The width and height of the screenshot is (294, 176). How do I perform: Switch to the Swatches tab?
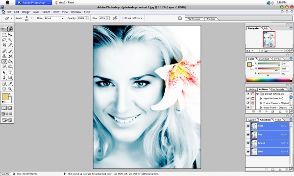(x=264, y=59)
